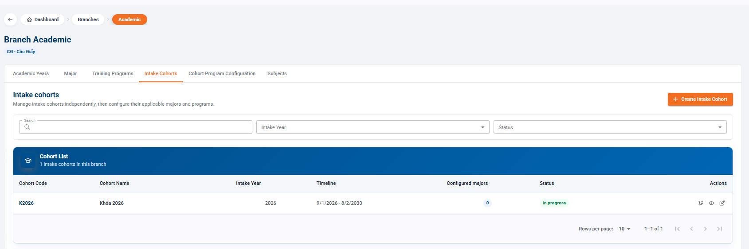Click the Academic breadcrumb pill
The height and width of the screenshot is (249, 749).
(x=129, y=19)
